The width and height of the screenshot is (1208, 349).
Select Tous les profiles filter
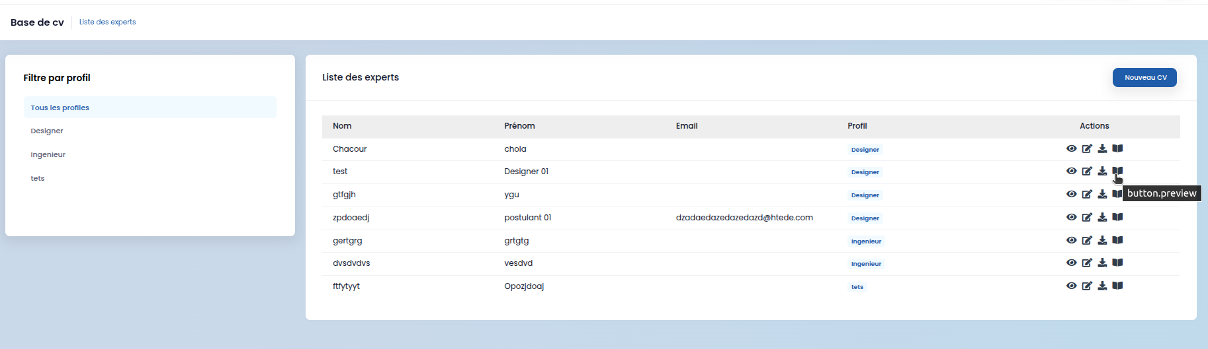pyautogui.click(x=150, y=108)
